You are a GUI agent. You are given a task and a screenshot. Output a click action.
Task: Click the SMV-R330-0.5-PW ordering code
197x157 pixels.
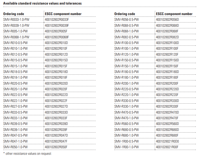(127, 101)
